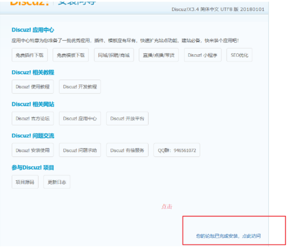Click the Discuz! 应用中心 section heading
The height and width of the screenshot is (250, 290).
pos(33,30)
